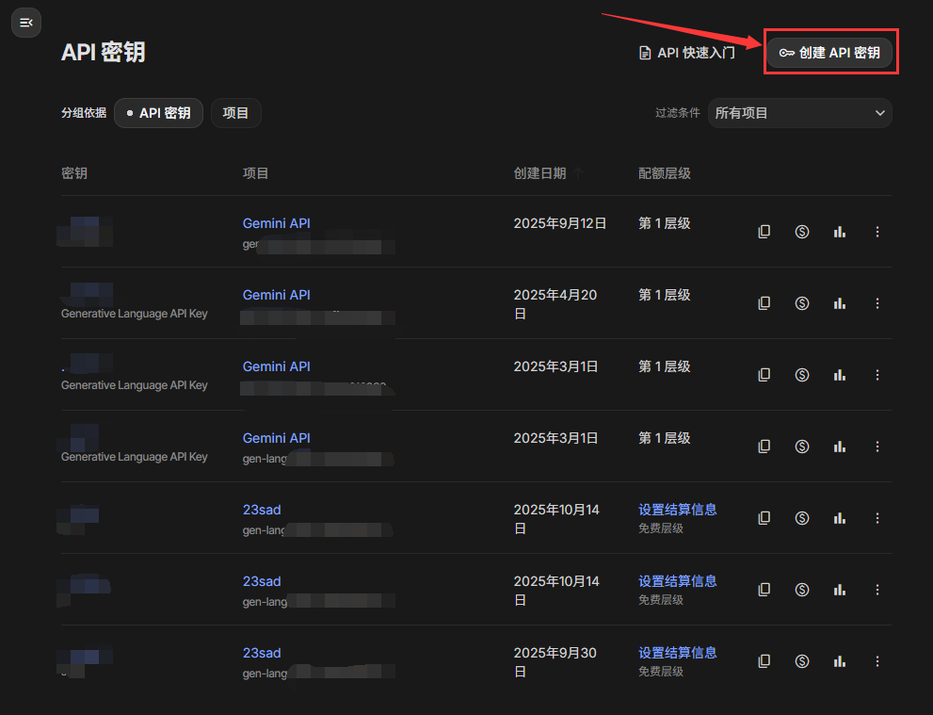Copy the key created 2025年9月12日
Screen dimensions: 933x715
tap(764, 232)
